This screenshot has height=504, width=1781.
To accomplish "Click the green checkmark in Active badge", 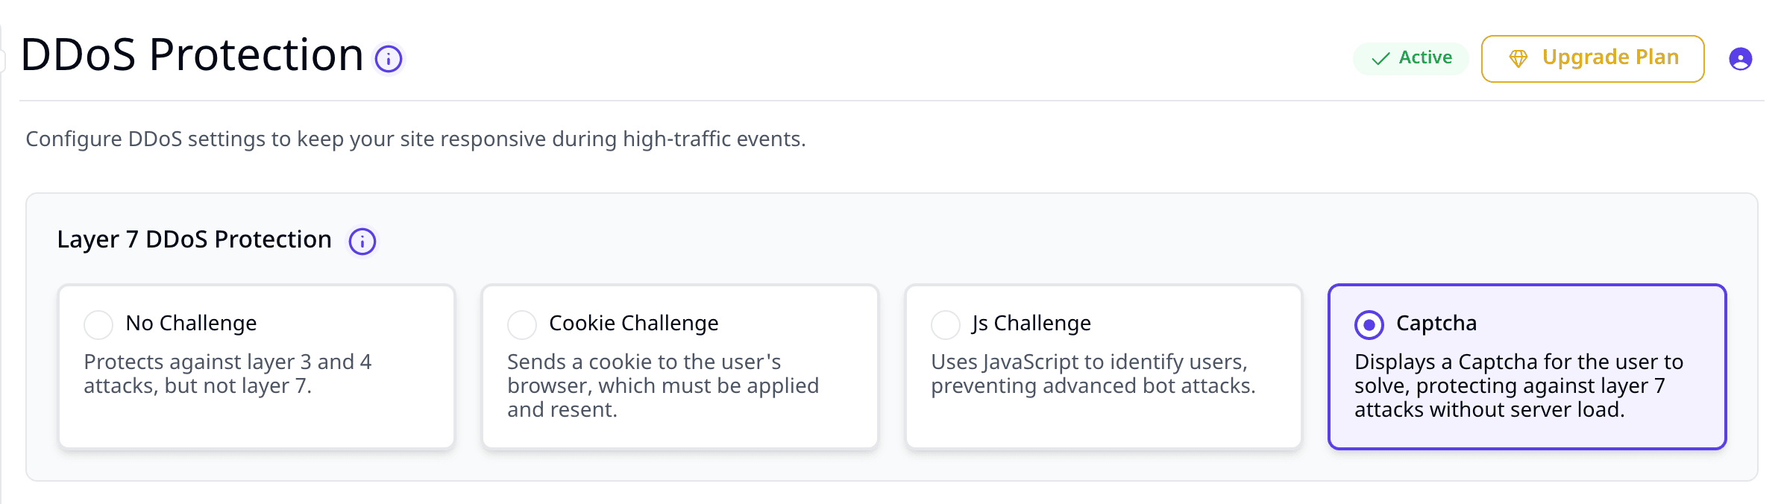I will (1380, 58).
